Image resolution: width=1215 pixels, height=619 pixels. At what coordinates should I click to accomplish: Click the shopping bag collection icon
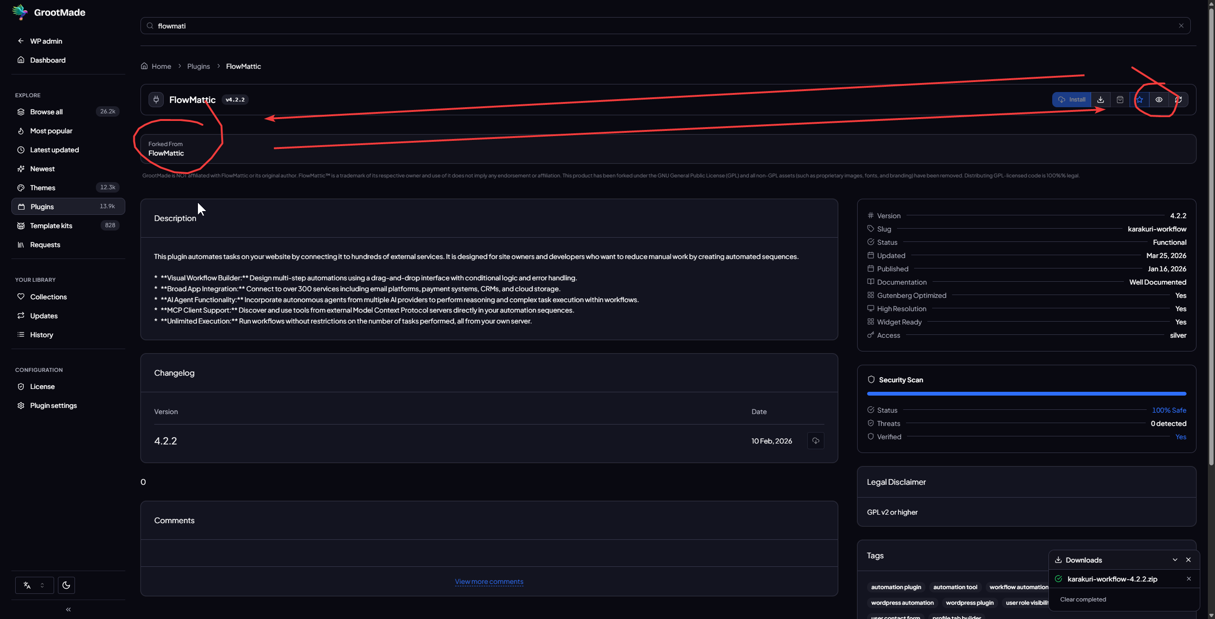tap(1120, 100)
